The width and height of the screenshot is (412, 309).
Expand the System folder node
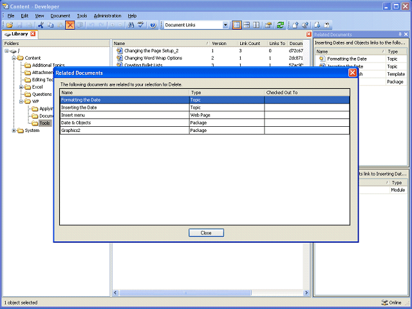(14, 131)
